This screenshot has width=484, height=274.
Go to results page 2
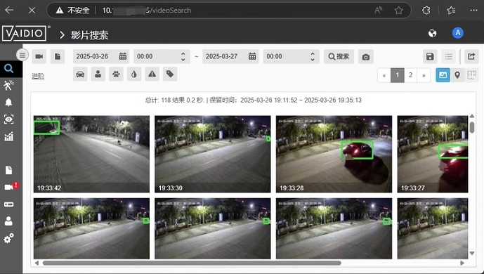pyautogui.click(x=410, y=75)
